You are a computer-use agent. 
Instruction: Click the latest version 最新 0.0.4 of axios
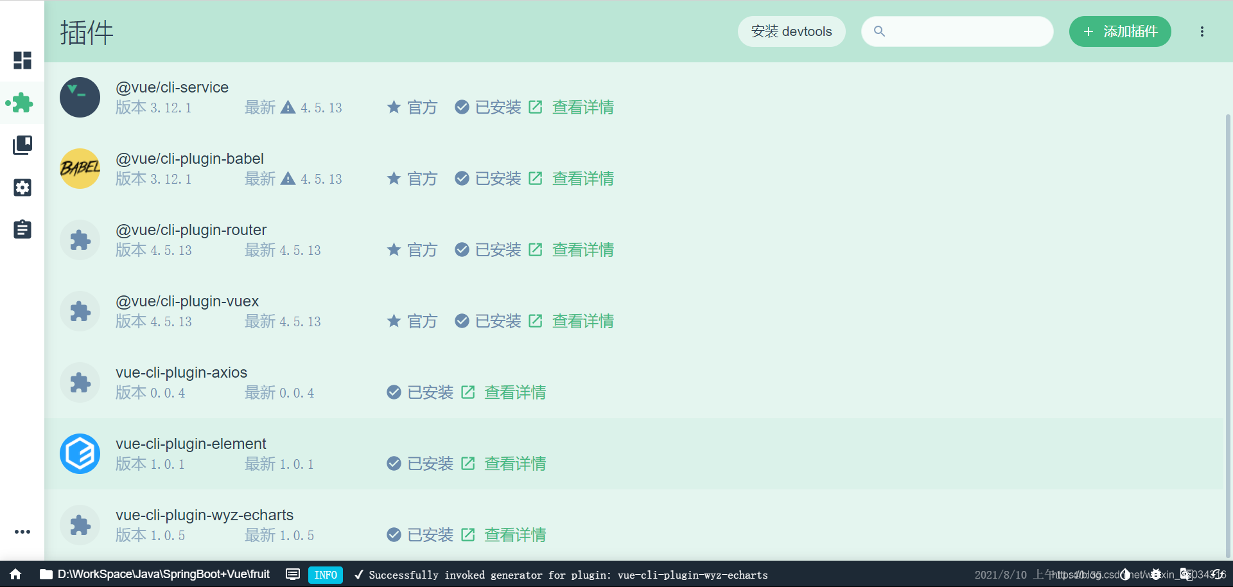(279, 392)
